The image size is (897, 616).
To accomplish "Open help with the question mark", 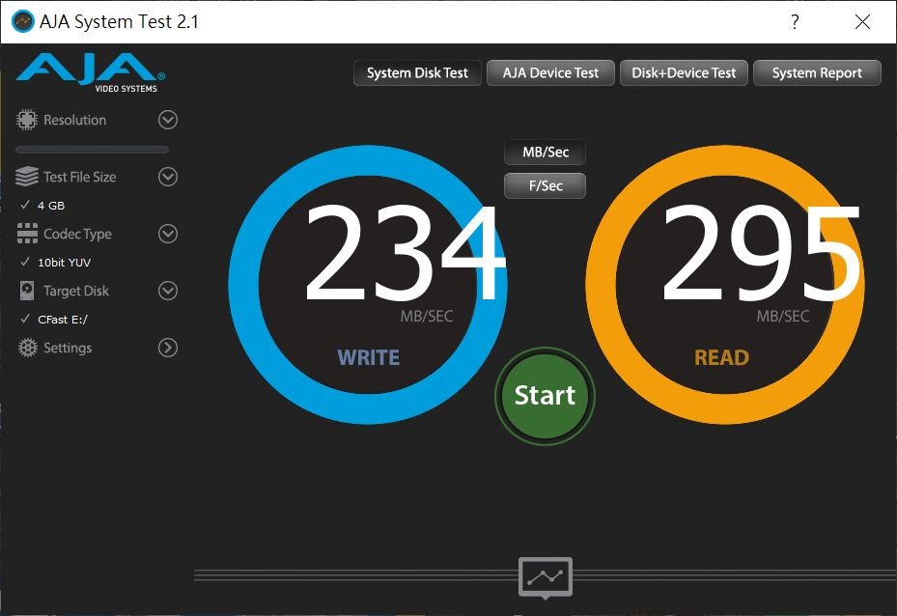I will coord(795,22).
